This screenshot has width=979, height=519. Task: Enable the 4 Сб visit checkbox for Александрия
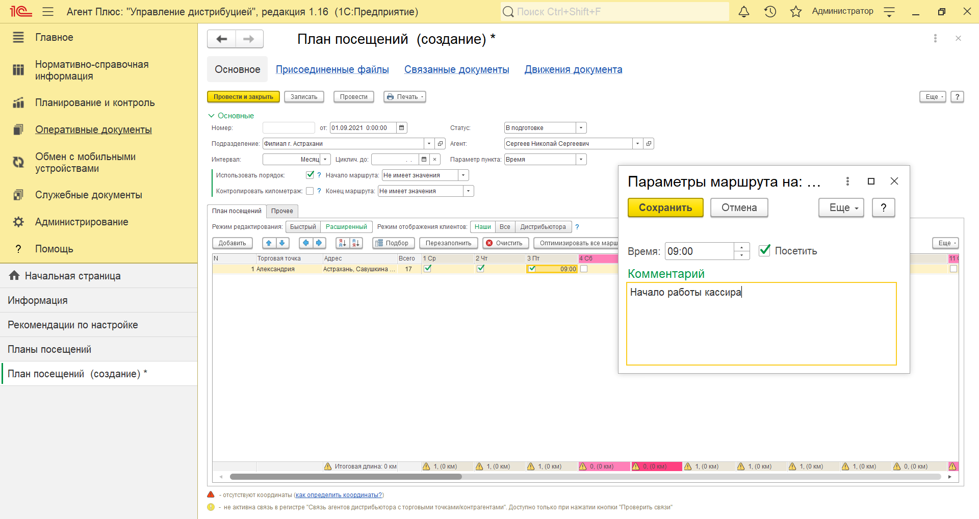(x=584, y=269)
